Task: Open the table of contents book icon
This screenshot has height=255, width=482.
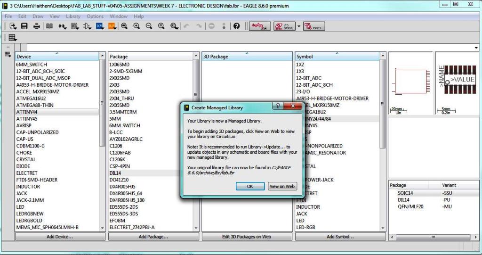Action: coord(49,26)
